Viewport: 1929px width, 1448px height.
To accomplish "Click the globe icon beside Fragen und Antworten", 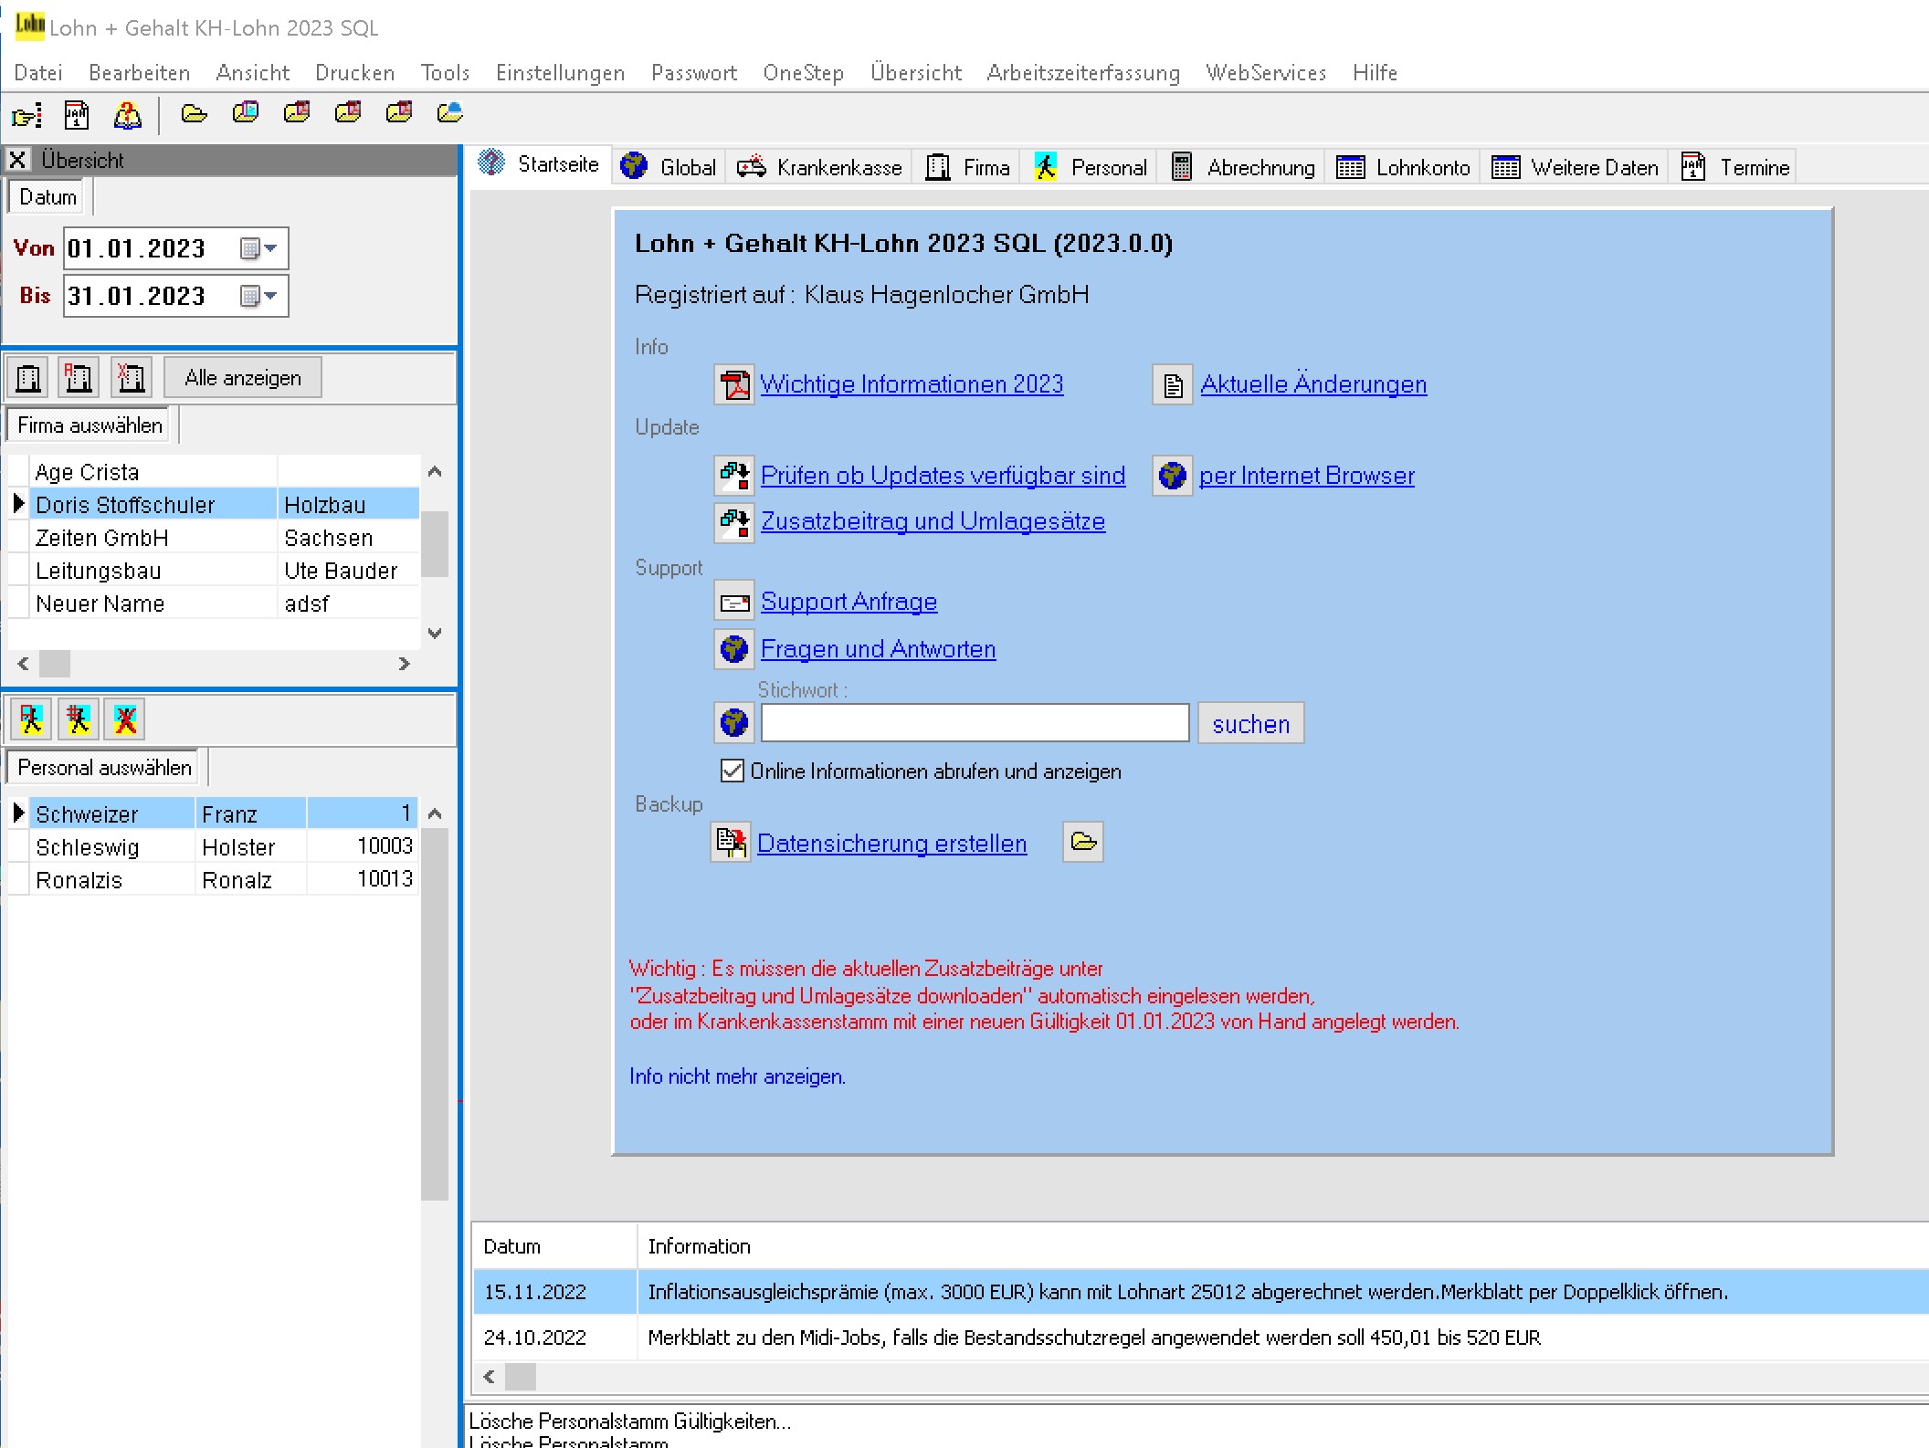I will tap(733, 648).
